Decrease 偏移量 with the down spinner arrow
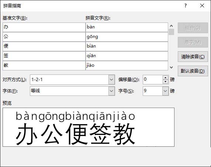The height and width of the screenshot is (167, 211). 166,81
